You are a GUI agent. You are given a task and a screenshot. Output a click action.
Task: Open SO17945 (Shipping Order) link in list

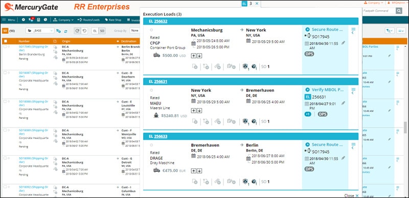point(34,48)
